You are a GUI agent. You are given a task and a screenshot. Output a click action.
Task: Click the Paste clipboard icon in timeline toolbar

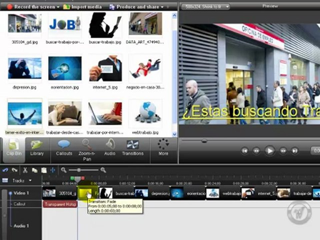(x=44, y=170)
